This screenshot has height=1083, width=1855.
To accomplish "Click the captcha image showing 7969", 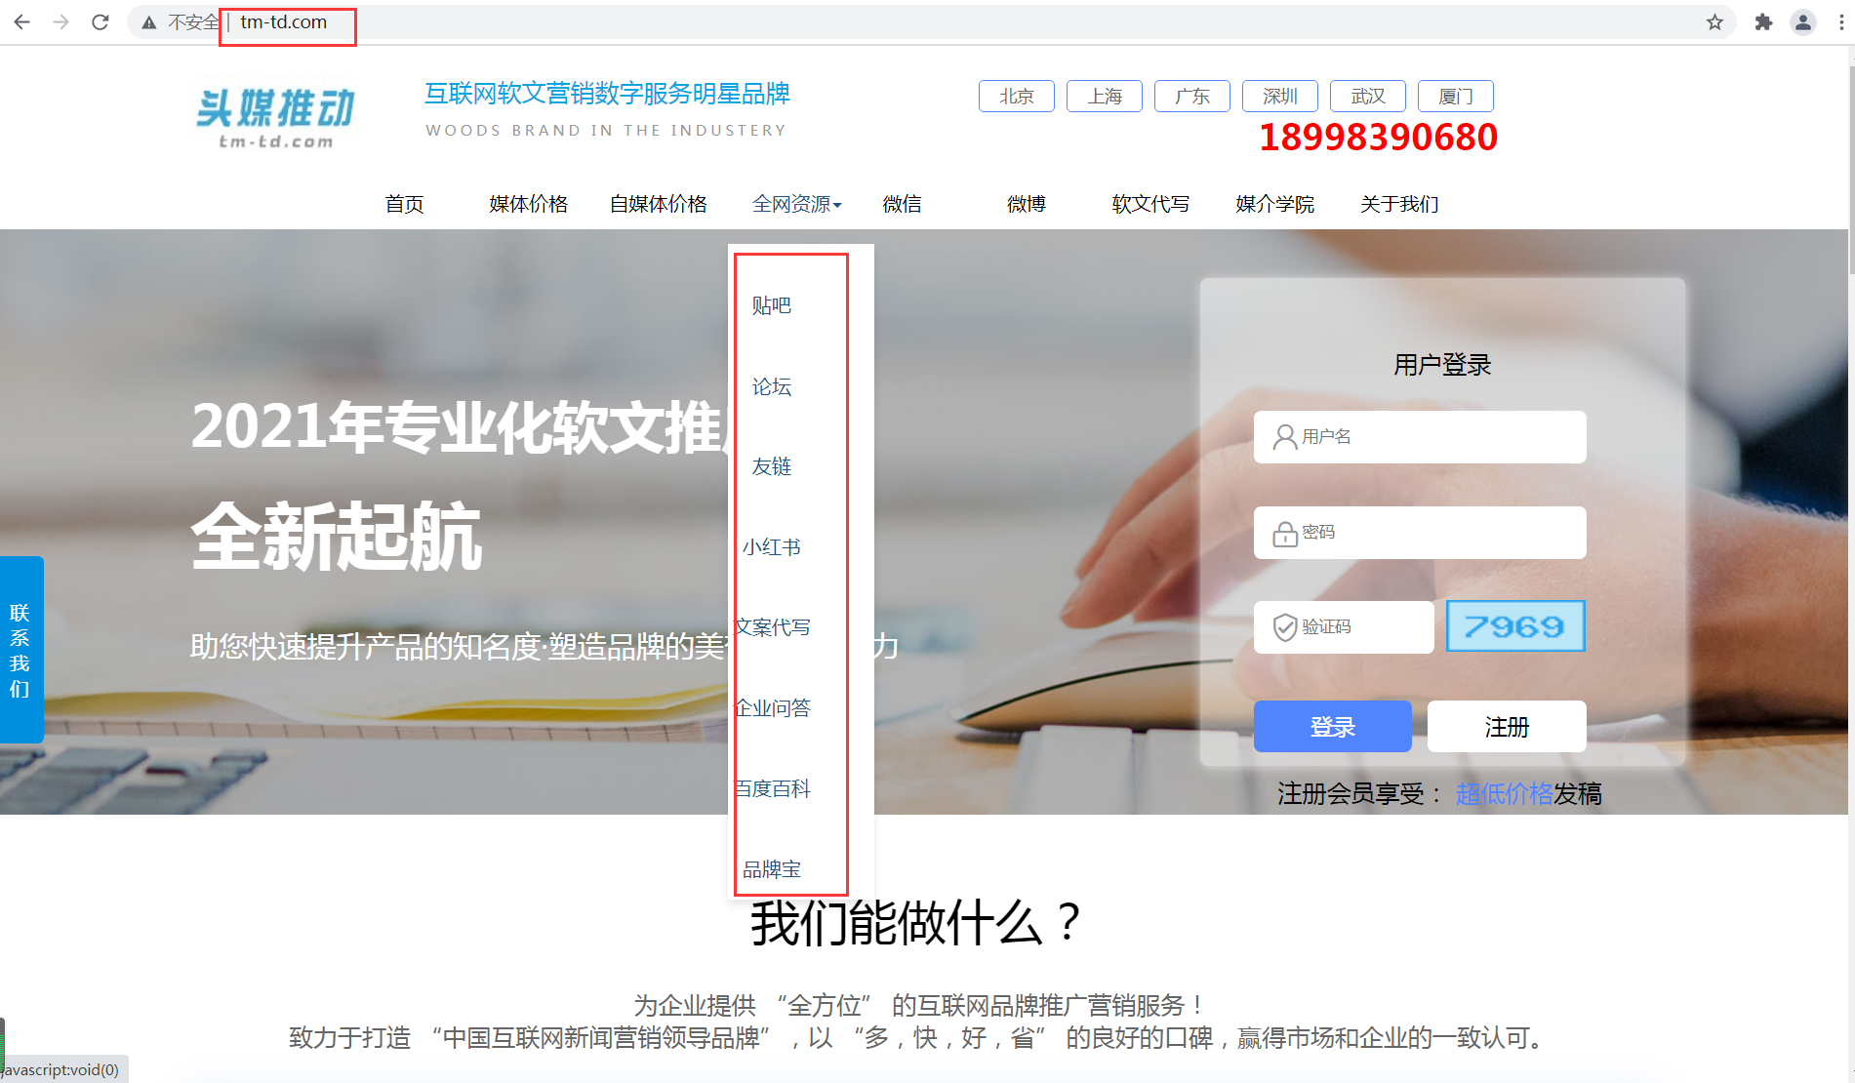I will tap(1514, 625).
